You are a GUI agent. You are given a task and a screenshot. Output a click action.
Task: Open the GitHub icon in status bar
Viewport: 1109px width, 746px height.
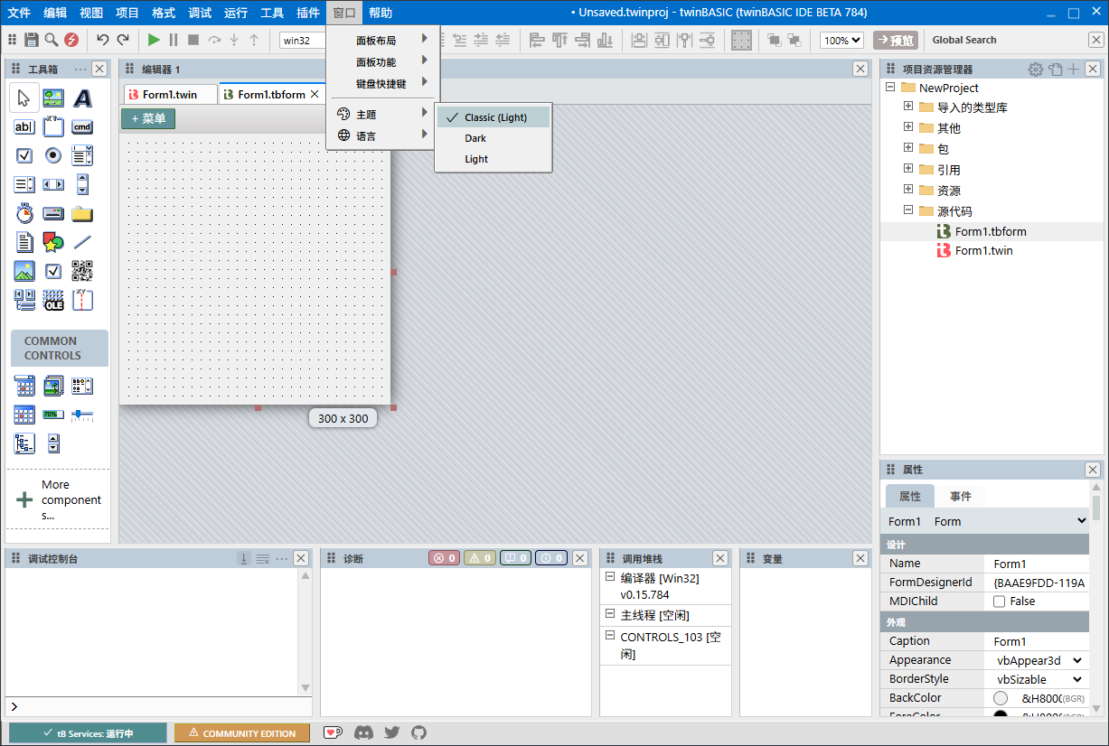pos(418,733)
